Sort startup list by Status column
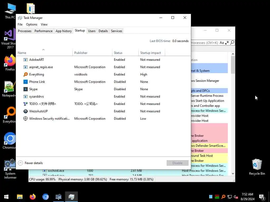Screen dimensions: 270x202 point(125,53)
